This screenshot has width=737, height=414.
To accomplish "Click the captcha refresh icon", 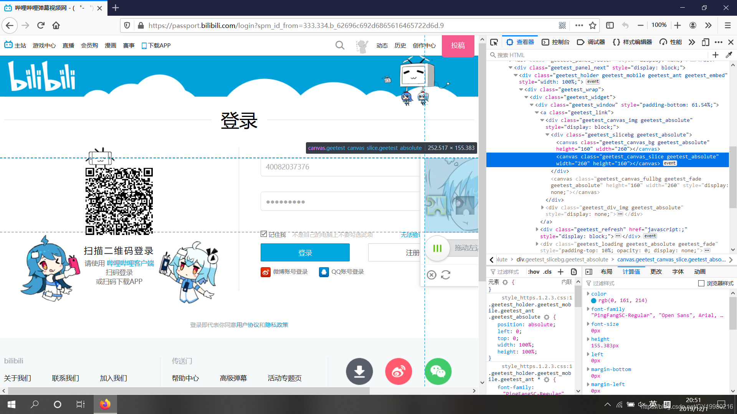I will [x=446, y=275].
